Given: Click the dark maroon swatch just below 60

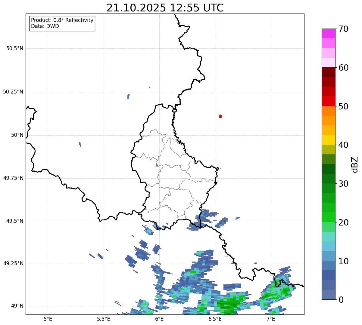Looking at the screenshot, I should pos(328,72).
